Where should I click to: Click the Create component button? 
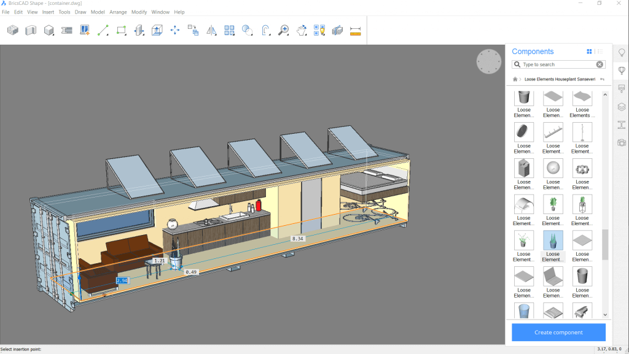pyautogui.click(x=558, y=332)
